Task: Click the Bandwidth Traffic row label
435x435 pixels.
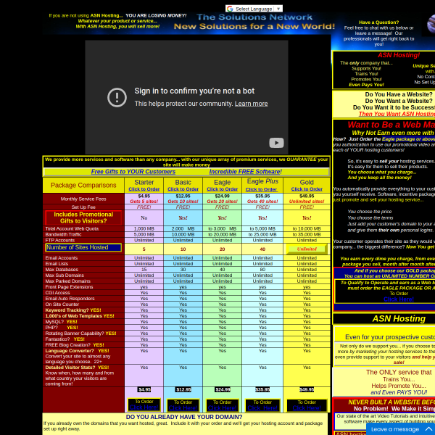Action: [64, 235]
